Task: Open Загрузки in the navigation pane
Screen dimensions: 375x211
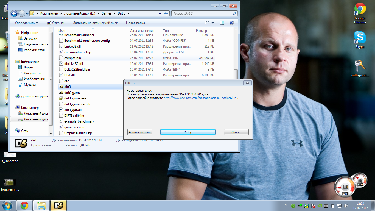Action: [30, 38]
